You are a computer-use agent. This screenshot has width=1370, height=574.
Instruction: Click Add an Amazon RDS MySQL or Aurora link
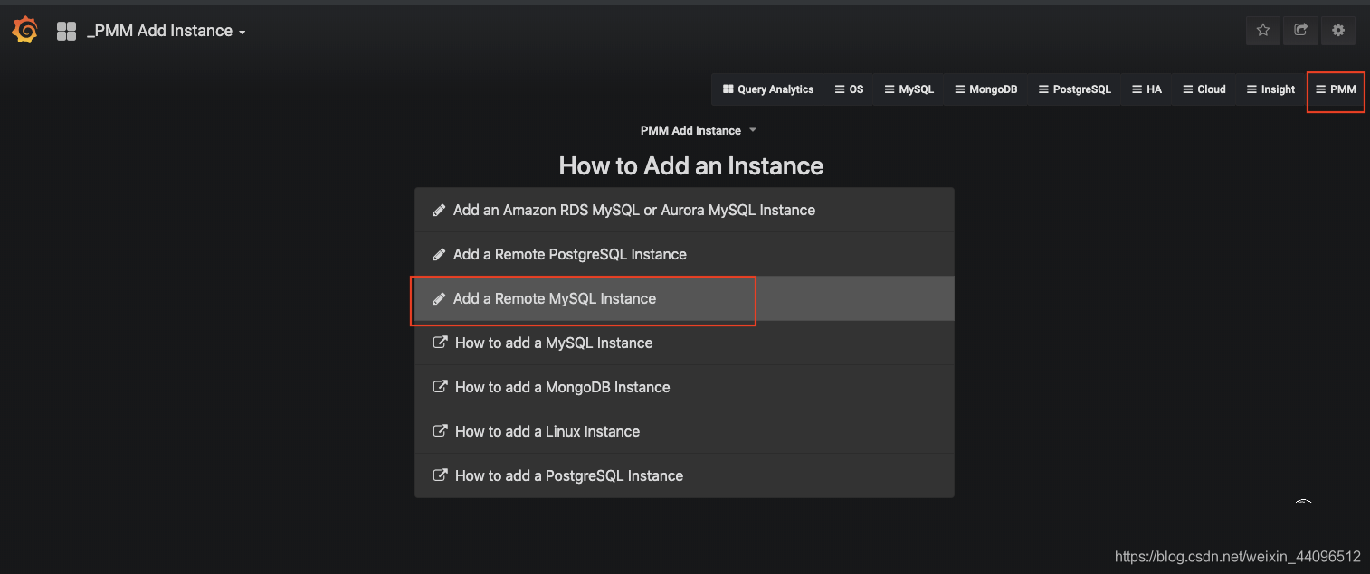pyautogui.click(x=684, y=210)
